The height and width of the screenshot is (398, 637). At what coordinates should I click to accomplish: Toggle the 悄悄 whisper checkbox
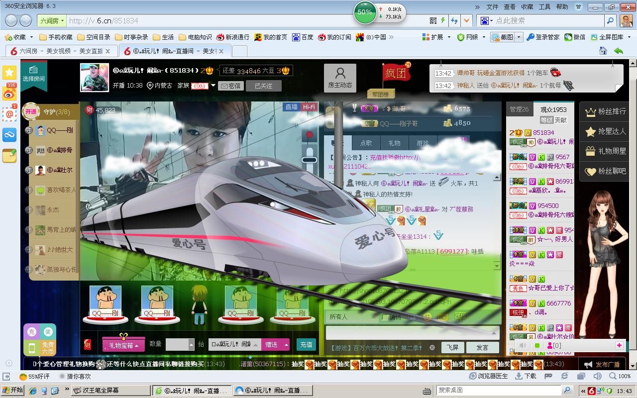(385, 317)
